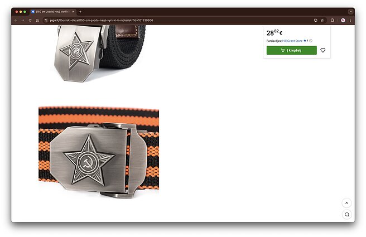Open the chat support bubble
This screenshot has height=237, width=366.
click(346, 214)
